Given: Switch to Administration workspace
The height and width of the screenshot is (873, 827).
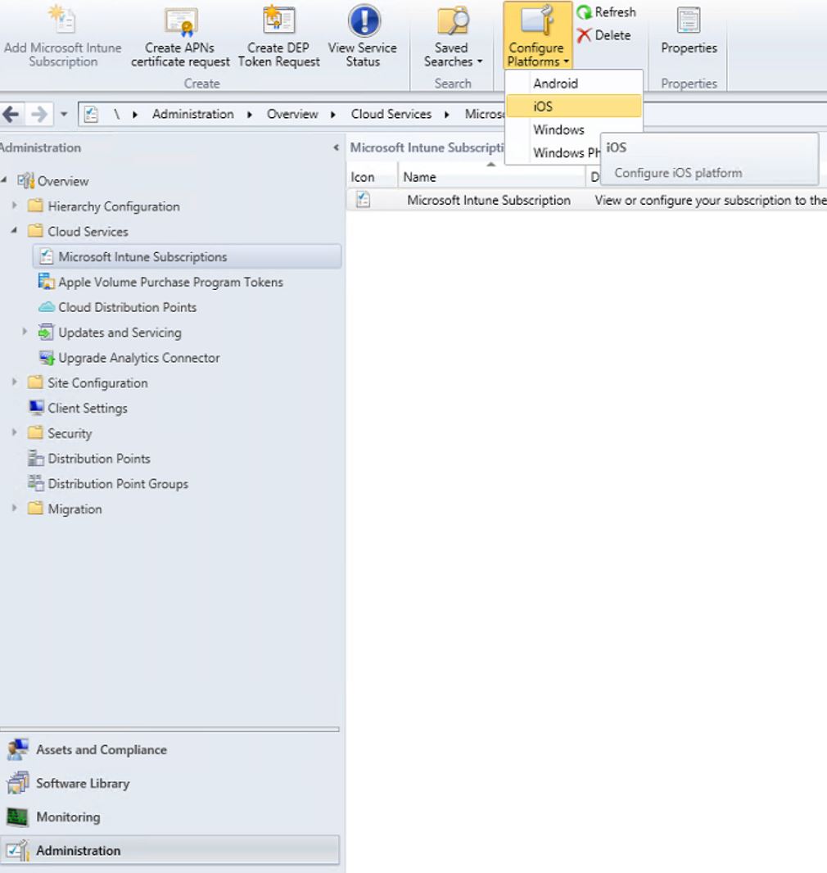Looking at the screenshot, I should 169,850.
